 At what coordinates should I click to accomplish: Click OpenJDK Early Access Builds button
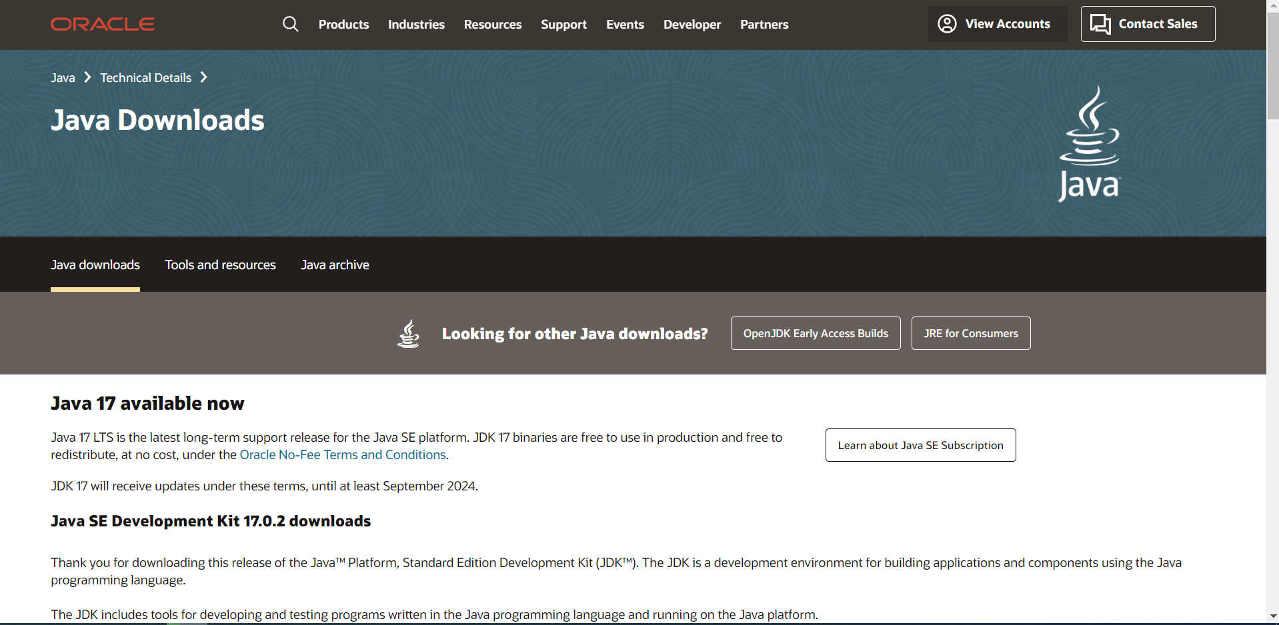point(816,333)
